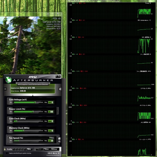Expand the Power Limit dropdown arrow
This screenshot has width=157, height=157.
coord(58,111)
